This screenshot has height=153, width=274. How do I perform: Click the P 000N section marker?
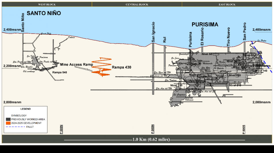tap(153, 129)
